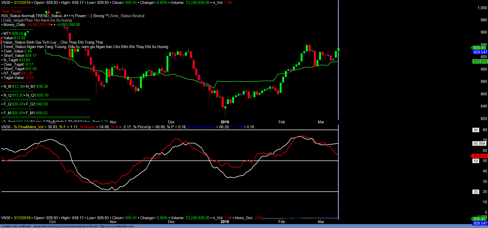Click the Feb label on the price pane date axis
488x228 pixels.
tap(282, 122)
